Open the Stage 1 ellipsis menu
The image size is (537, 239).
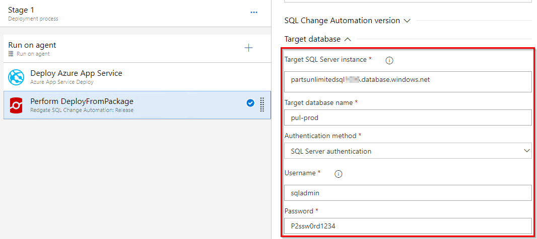pyautogui.click(x=254, y=12)
